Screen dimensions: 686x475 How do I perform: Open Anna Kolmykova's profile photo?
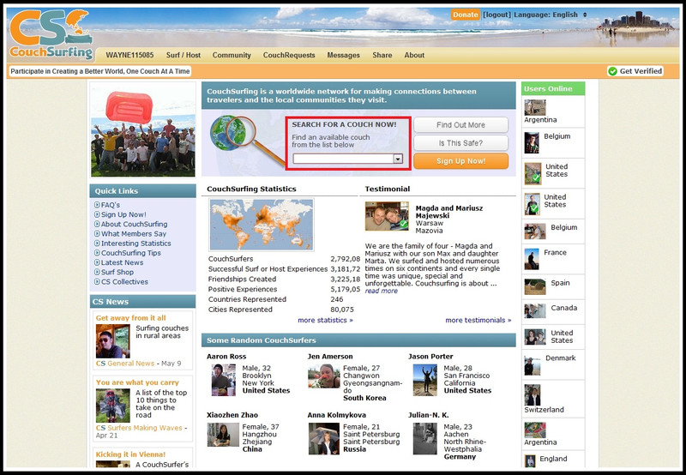[324, 439]
